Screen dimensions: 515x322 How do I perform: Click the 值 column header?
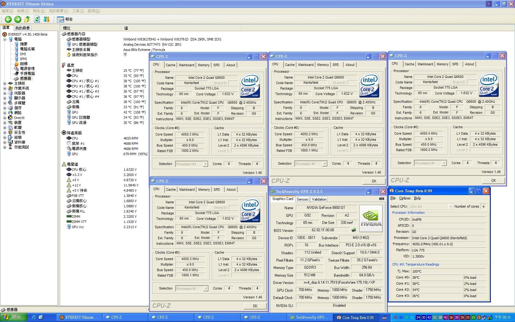181,28
